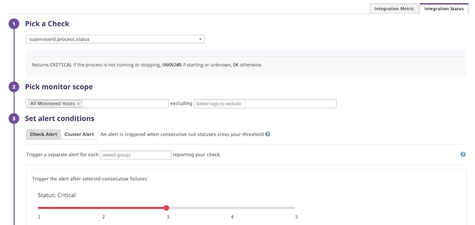Click the help icon next to threshold text
This screenshot has width=475, height=225.
[x=268, y=134]
